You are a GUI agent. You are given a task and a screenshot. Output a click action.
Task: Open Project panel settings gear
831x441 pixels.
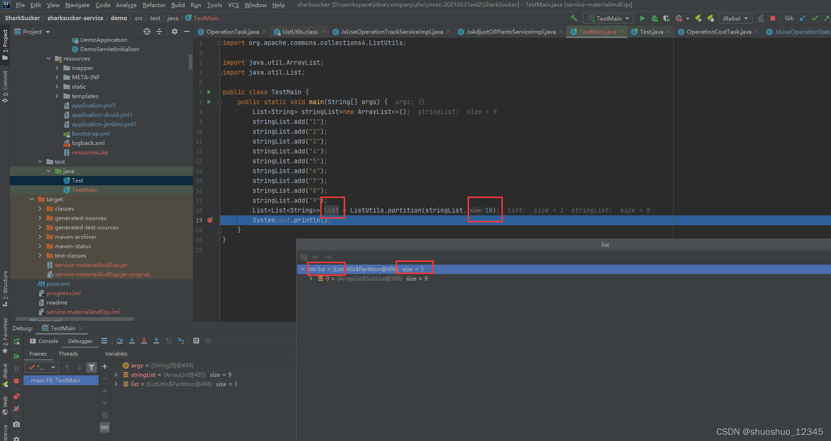175,31
